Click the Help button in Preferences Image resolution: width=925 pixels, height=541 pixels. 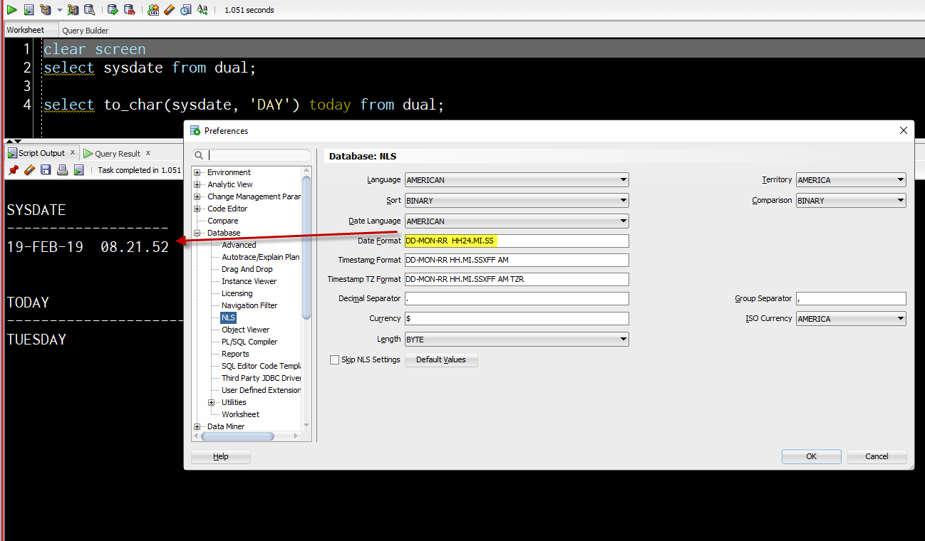(221, 456)
